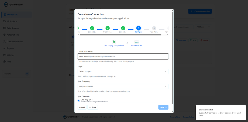Open the Sync Frequency dropdown
The width and height of the screenshot is (248, 122).
pos(123,86)
